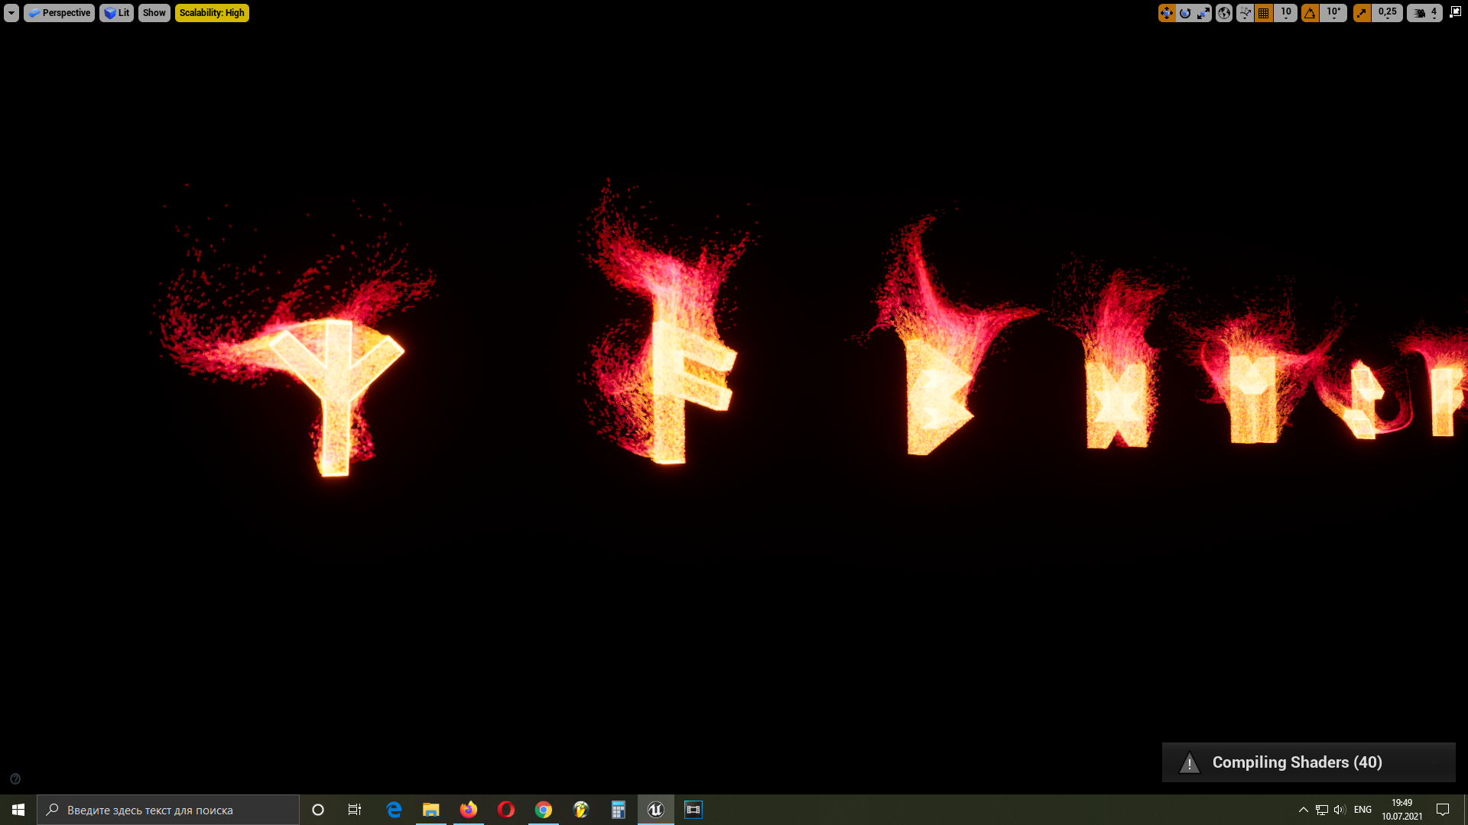Viewport: 1468px width, 825px height.
Task: Switch to Firefox in the taskbar
Action: tap(469, 810)
